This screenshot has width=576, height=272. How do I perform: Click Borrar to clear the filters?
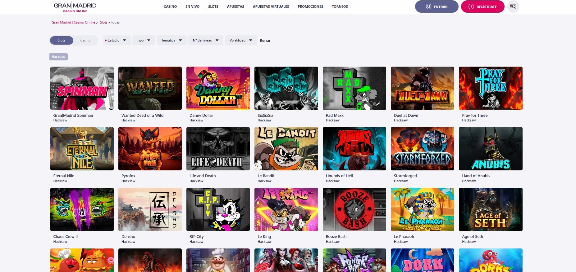[265, 41]
